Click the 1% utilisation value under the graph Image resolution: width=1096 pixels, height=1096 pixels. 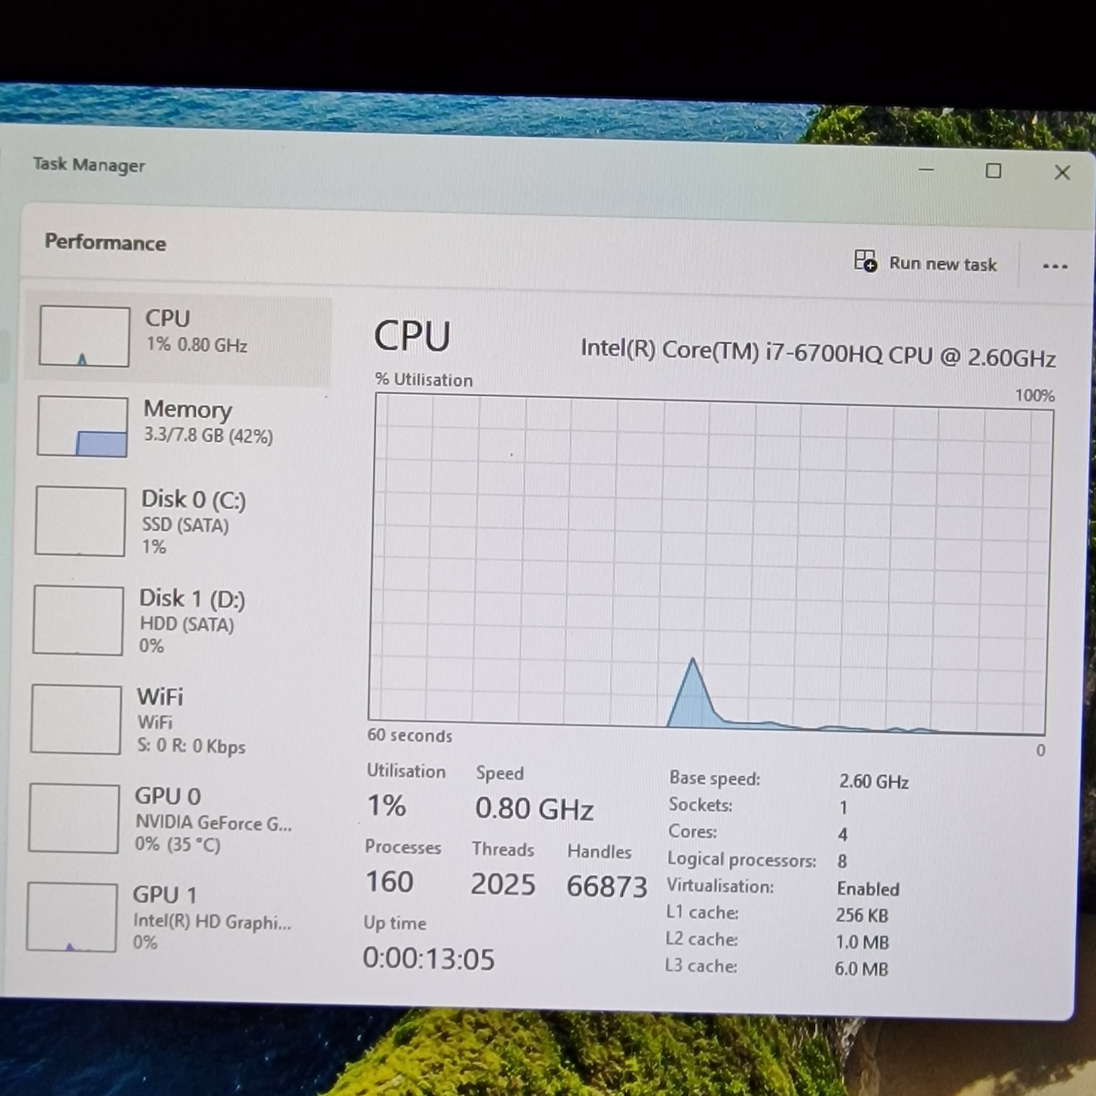pyautogui.click(x=386, y=806)
